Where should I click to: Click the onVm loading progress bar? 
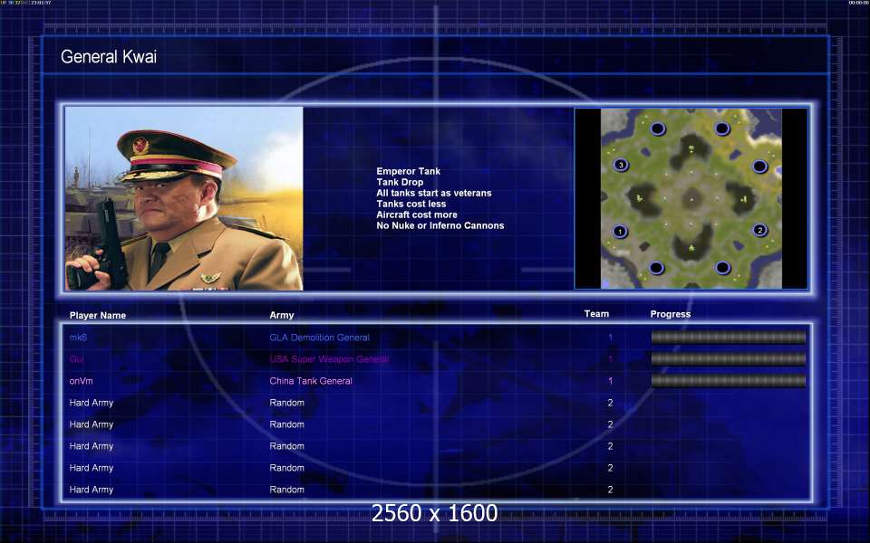(728, 380)
